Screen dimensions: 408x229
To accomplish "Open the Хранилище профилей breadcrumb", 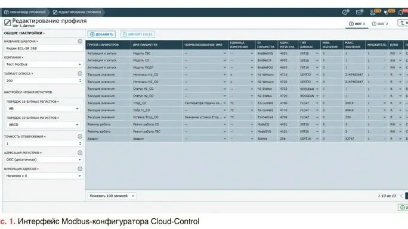I will [x=25, y=12].
